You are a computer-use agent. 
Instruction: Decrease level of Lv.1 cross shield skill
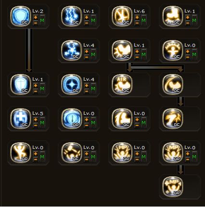(36, 91)
